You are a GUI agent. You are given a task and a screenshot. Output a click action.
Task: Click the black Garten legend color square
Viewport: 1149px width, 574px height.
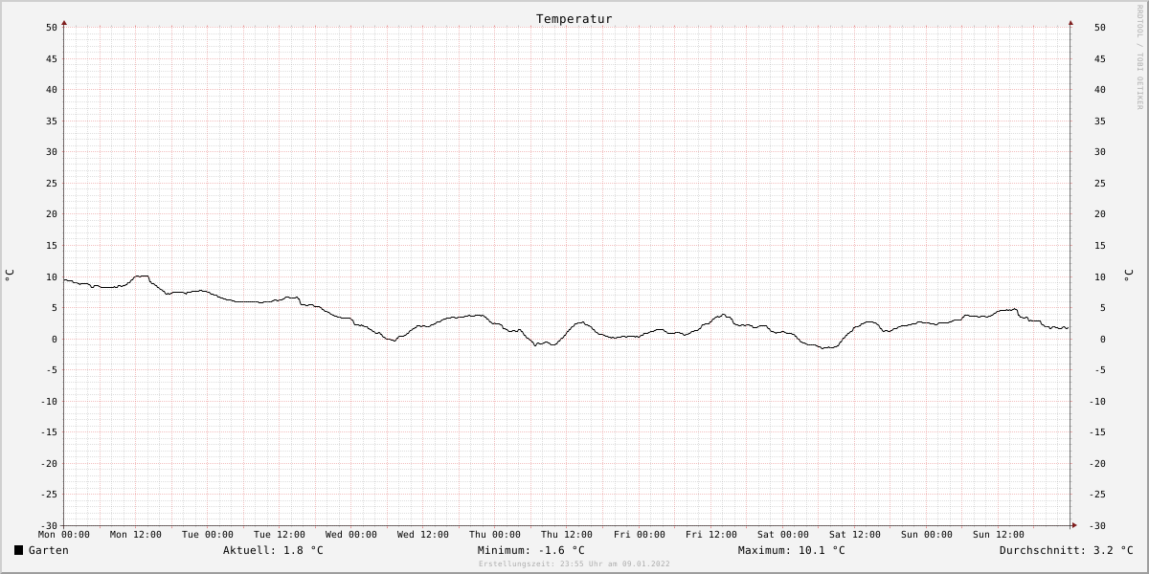coord(18,550)
